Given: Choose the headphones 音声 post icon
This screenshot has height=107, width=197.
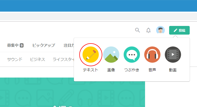Looking at the screenshot, I should pyautogui.click(x=152, y=55).
